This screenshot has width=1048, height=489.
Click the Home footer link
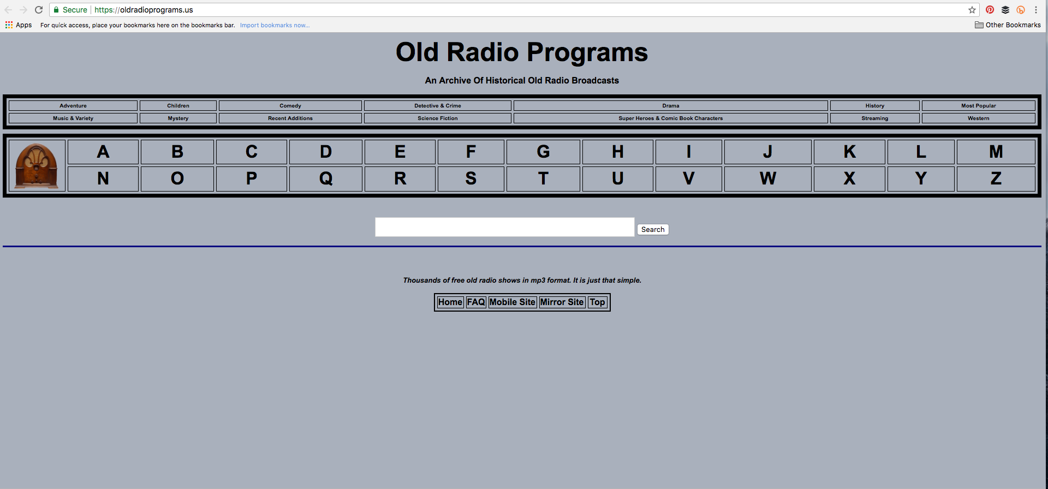tap(450, 302)
